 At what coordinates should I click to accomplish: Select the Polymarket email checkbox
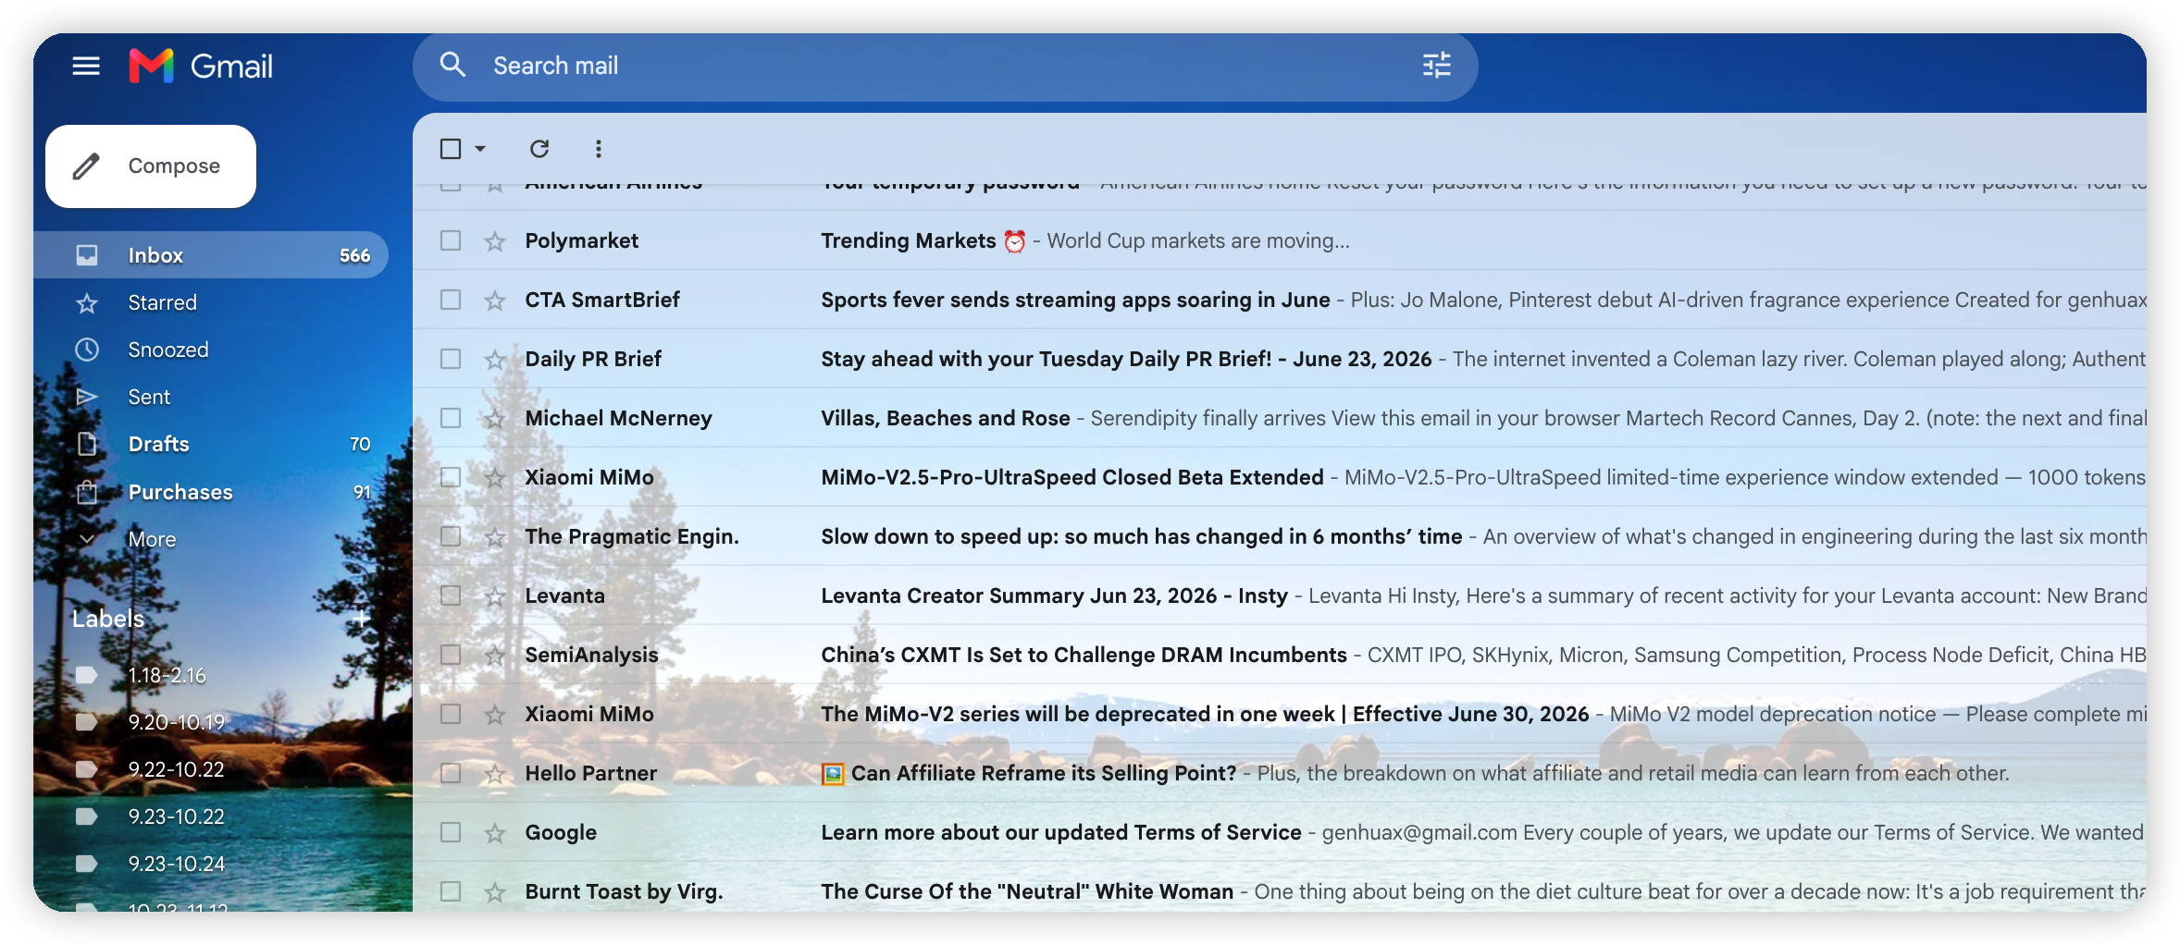[451, 240]
